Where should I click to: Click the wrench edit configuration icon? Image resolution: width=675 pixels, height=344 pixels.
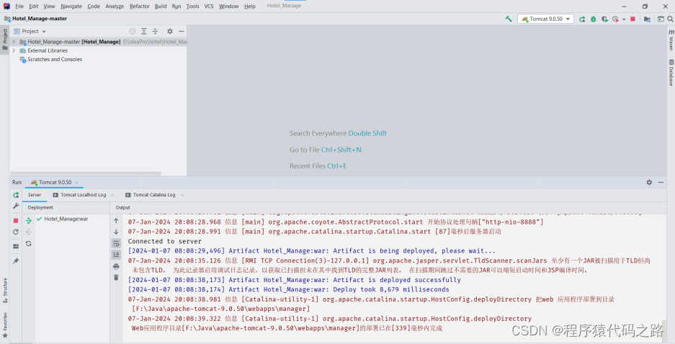(16, 206)
